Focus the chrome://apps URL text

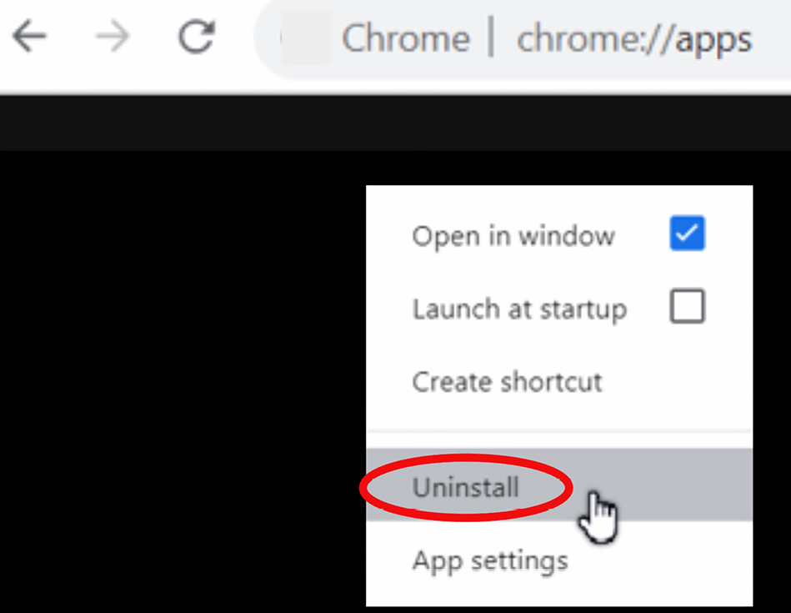(x=634, y=40)
